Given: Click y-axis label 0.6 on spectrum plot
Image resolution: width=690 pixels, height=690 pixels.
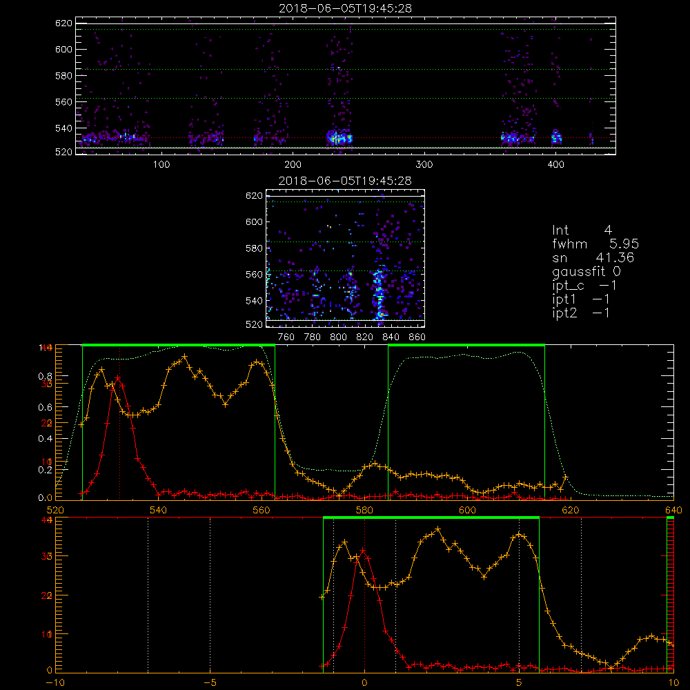Looking at the screenshot, I should [45, 408].
